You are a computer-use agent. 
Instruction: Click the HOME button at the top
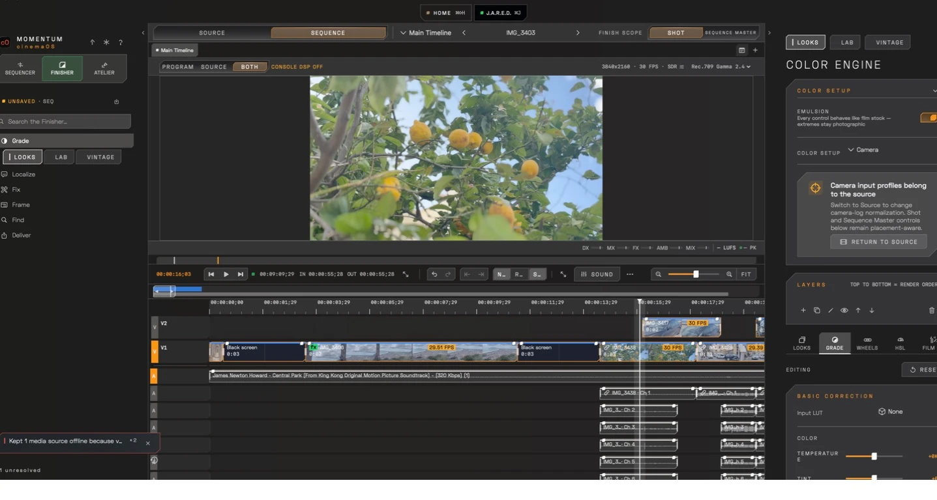tap(445, 12)
